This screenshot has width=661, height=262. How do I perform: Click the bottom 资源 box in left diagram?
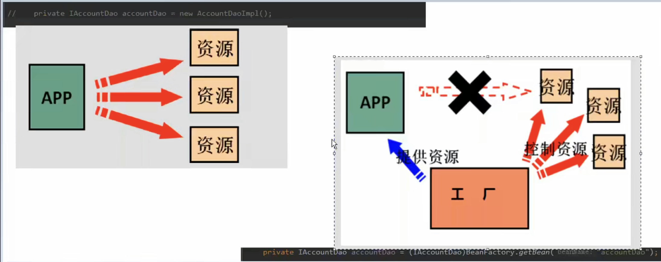(x=214, y=145)
